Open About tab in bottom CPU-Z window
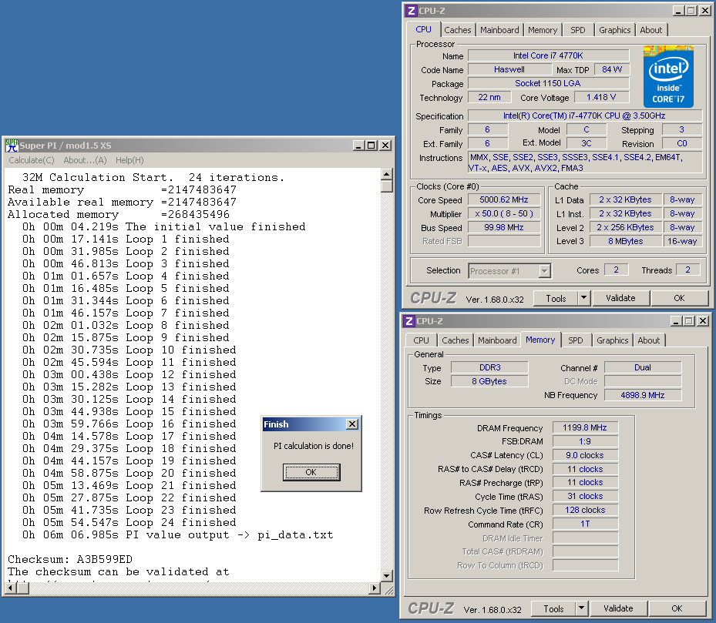 tap(648, 340)
